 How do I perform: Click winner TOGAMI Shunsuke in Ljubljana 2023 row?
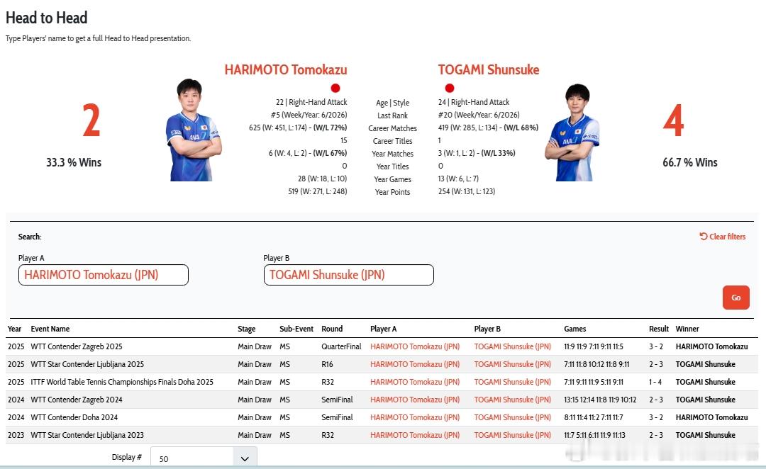[x=706, y=435]
